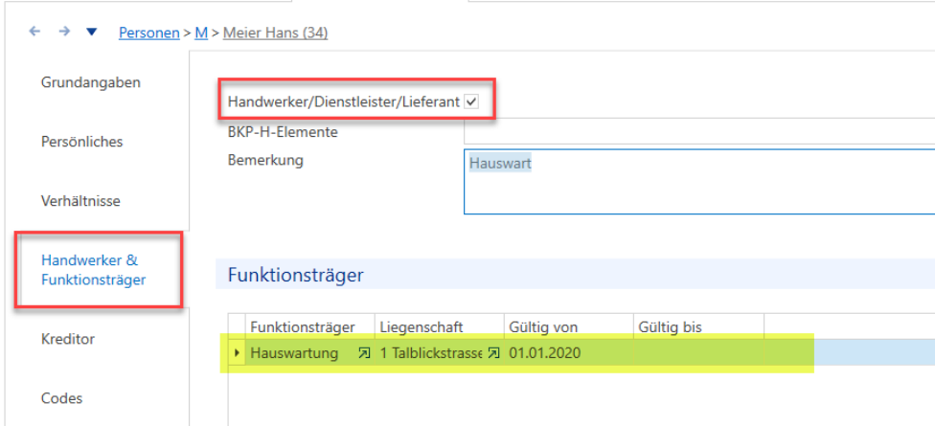Open the M breadcrumb link
935x426 pixels.
(201, 33)
